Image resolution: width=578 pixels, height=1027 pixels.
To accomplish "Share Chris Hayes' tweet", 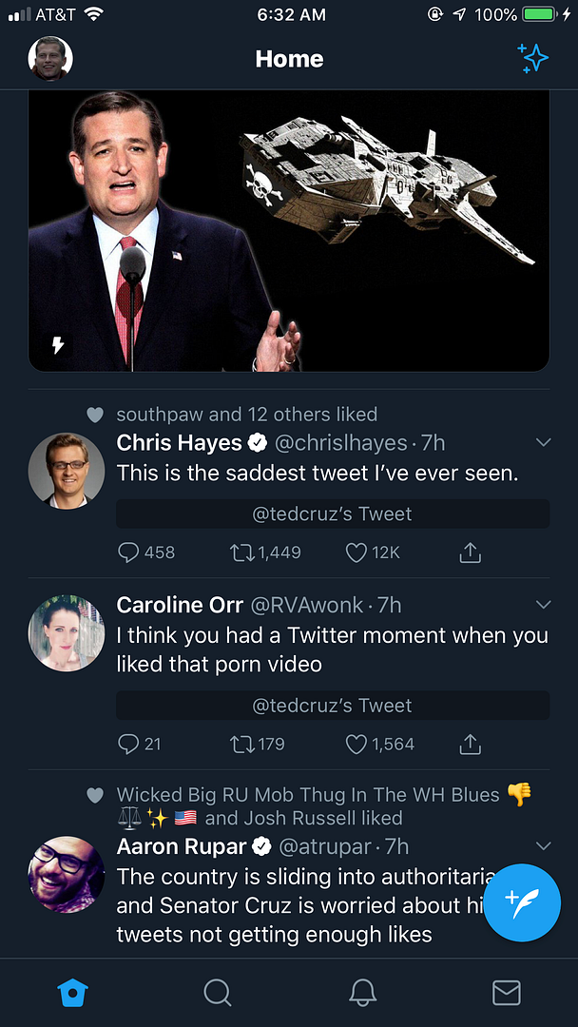I will pyautogui.click(x=470, y=552).
